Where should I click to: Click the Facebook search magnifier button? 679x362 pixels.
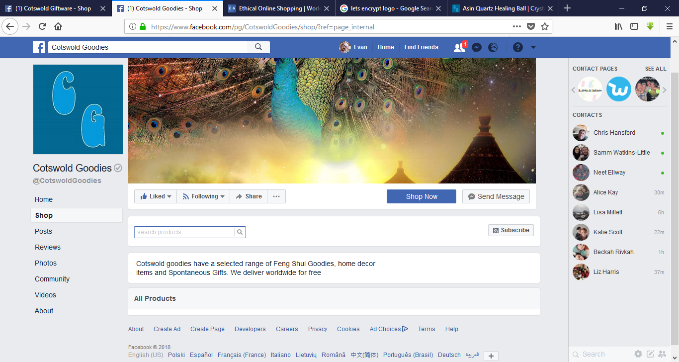(258, 47)
